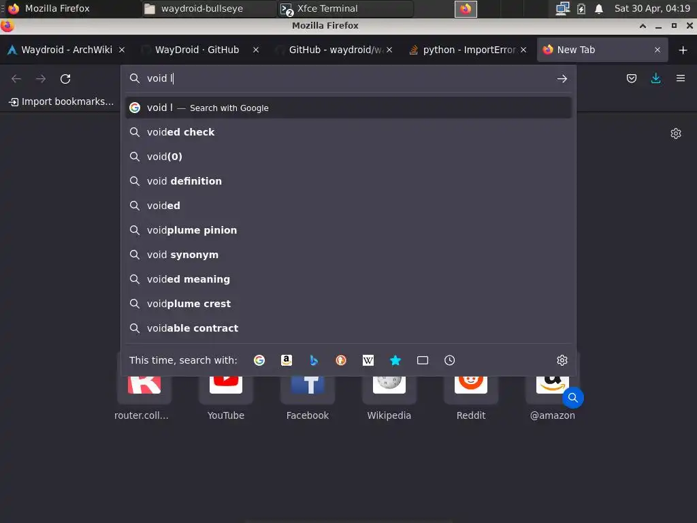Pick the 'voided meaning' suggestion
Screen dimensions: 697x523
click(x=348, y=279)
